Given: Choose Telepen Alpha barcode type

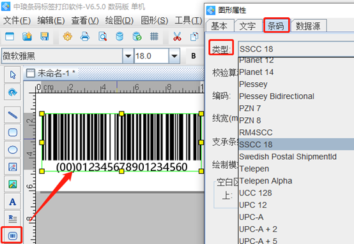Looking at the screenshot, I should [266, 181].
